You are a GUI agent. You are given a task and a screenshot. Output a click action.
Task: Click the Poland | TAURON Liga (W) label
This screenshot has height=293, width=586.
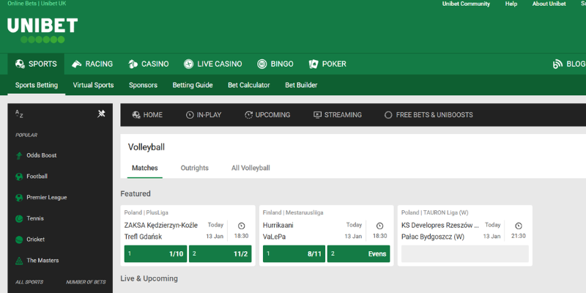point(434,212)
